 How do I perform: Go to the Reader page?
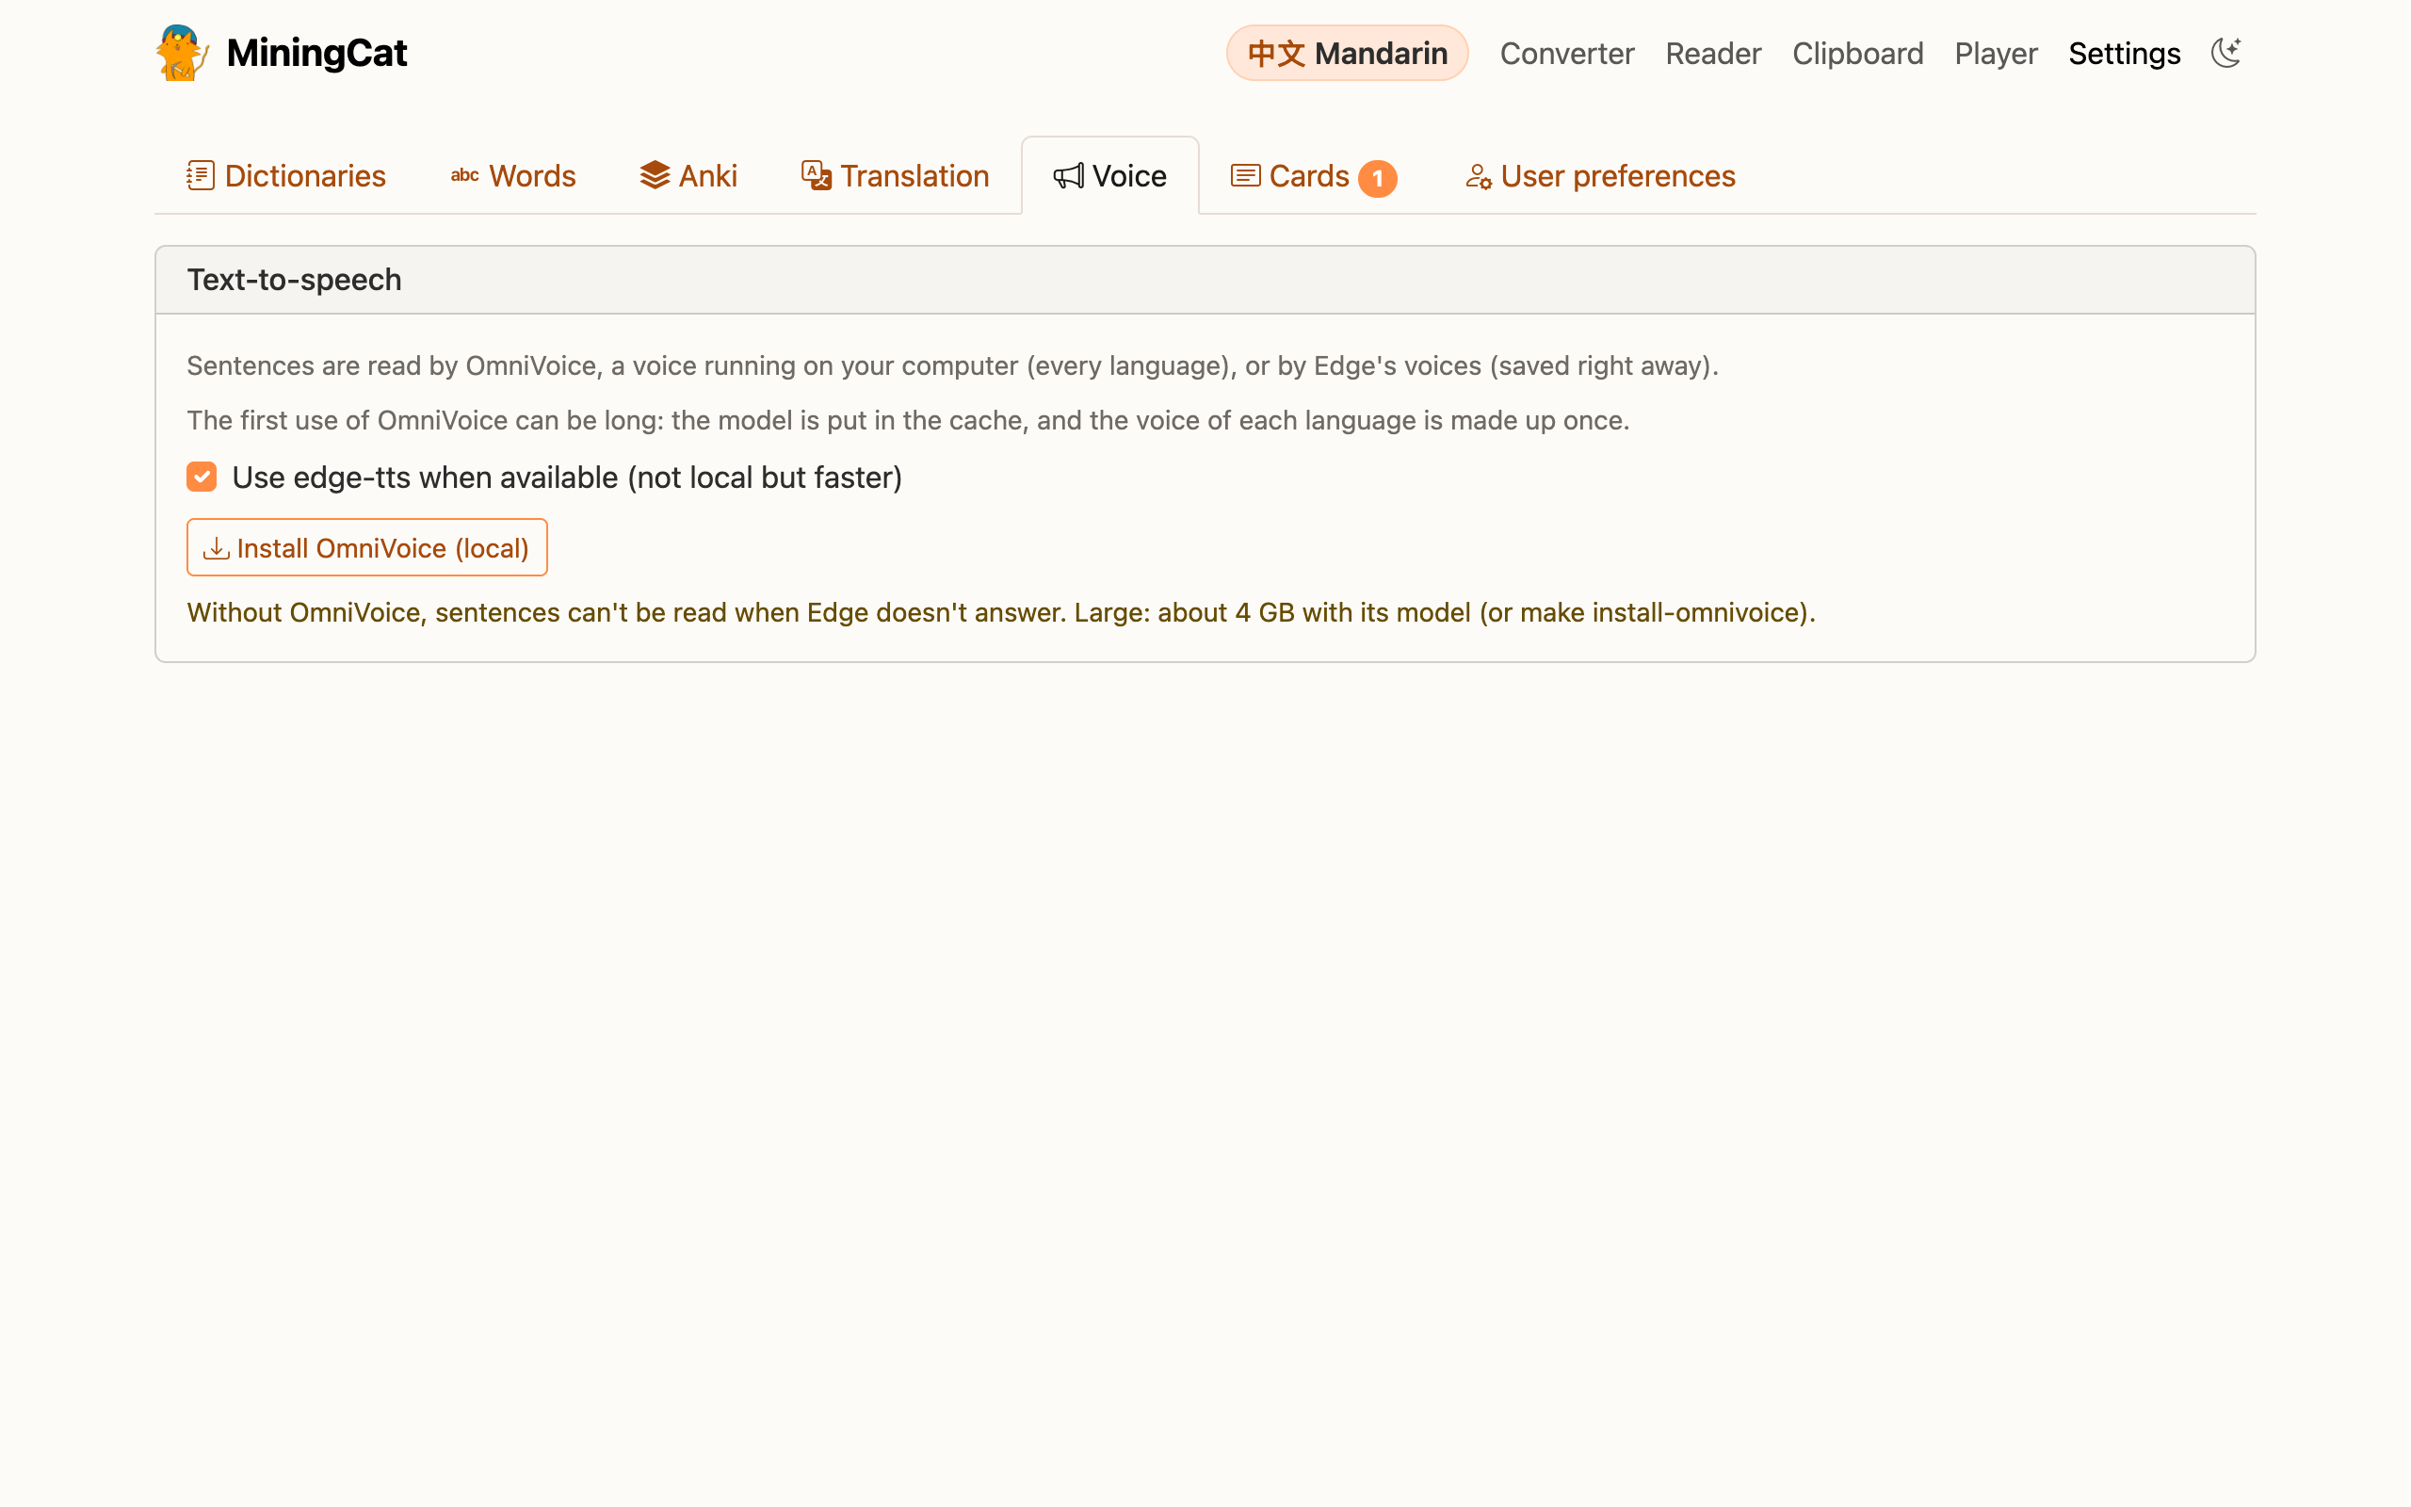pyautogui.click(x=1714, y=53)
